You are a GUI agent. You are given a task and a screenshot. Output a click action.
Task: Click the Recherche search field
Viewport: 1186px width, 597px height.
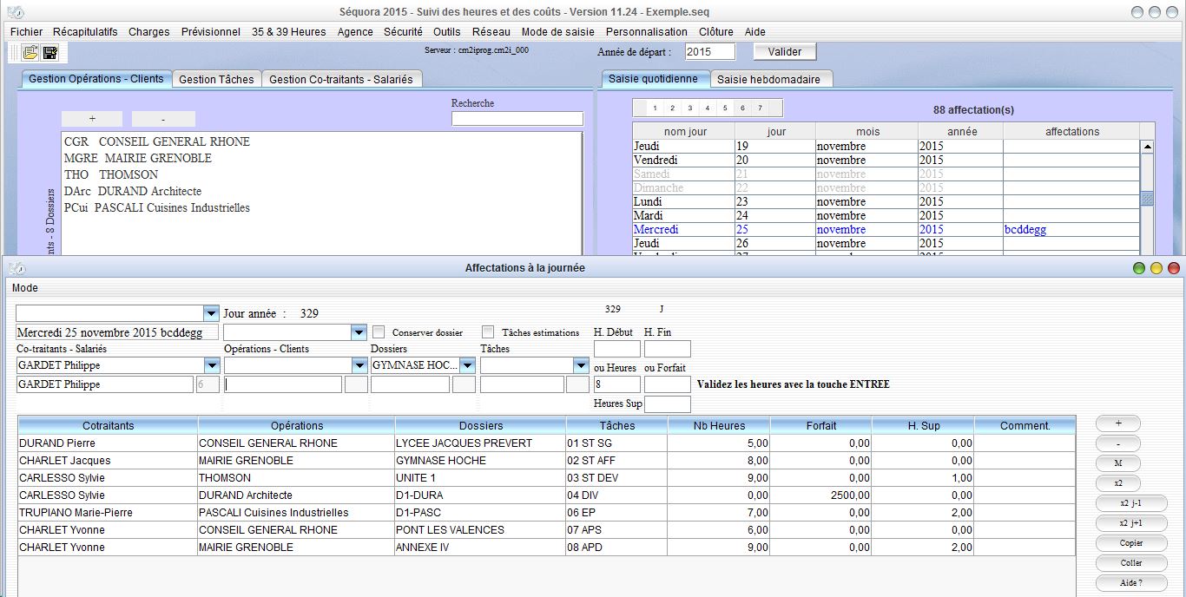pyautogui.click(x=517, y=119)
